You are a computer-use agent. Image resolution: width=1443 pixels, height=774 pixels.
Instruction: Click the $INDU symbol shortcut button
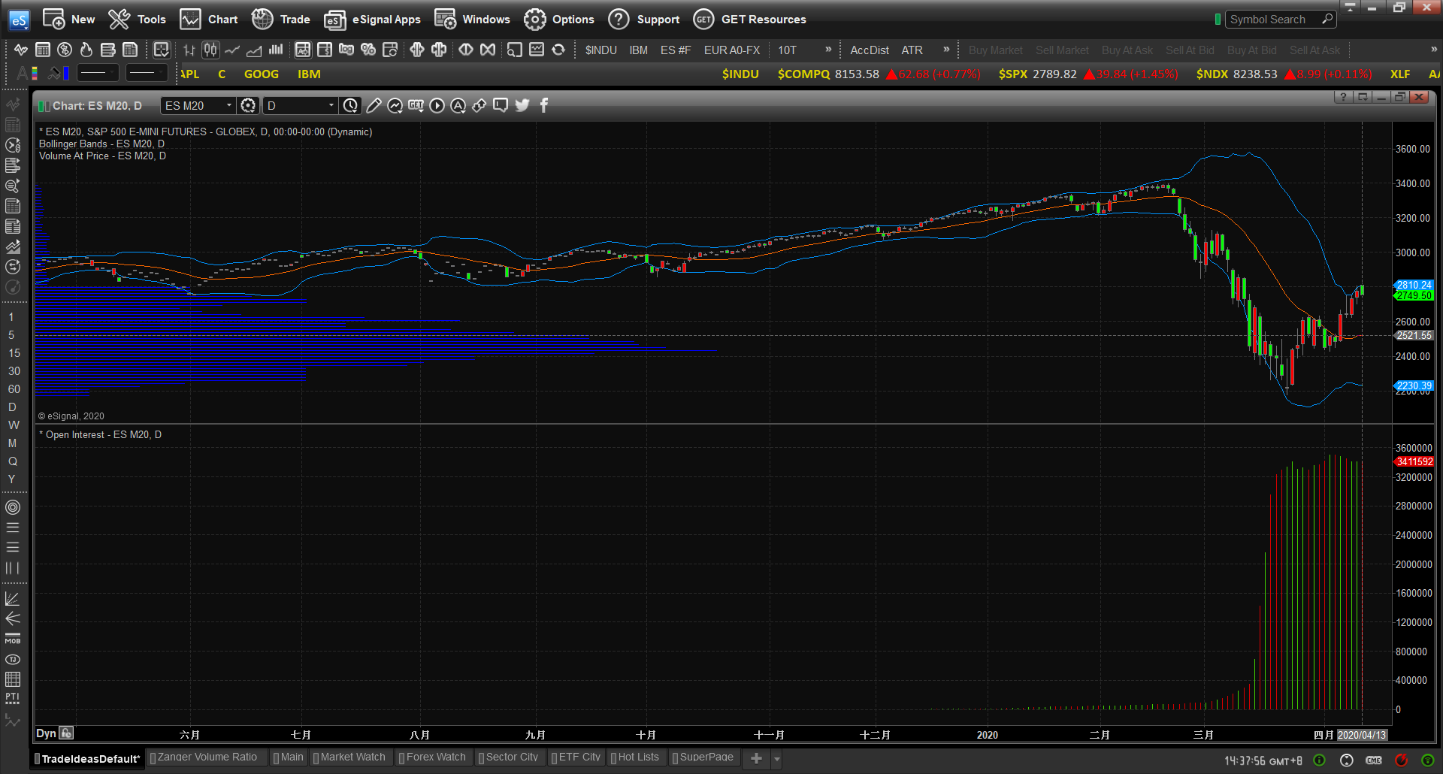(601, 50)
